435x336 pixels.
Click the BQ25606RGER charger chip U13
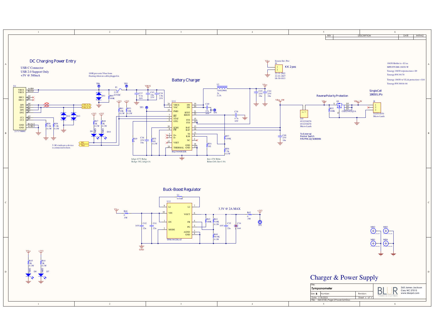tap(182, 126)
